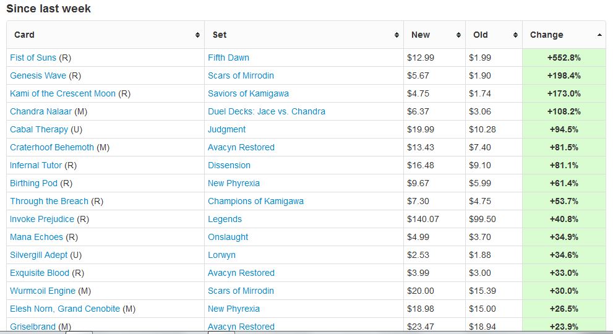Screen dimensions: 613x334
Task: Click the $140.07 new price cell
Action: click(422, 219)
